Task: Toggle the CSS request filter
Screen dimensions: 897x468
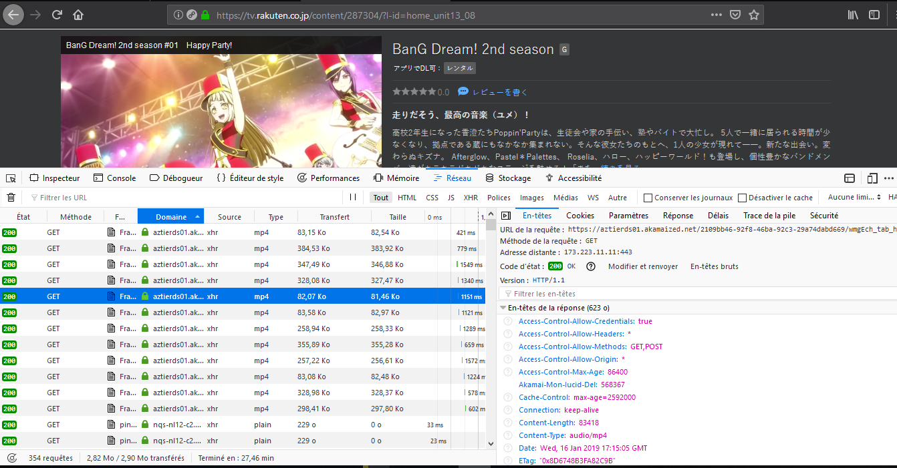Action: click(432, 198)
